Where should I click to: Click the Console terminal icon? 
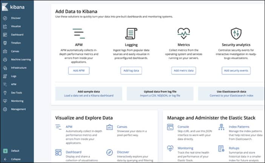click(x=170, y=127)
